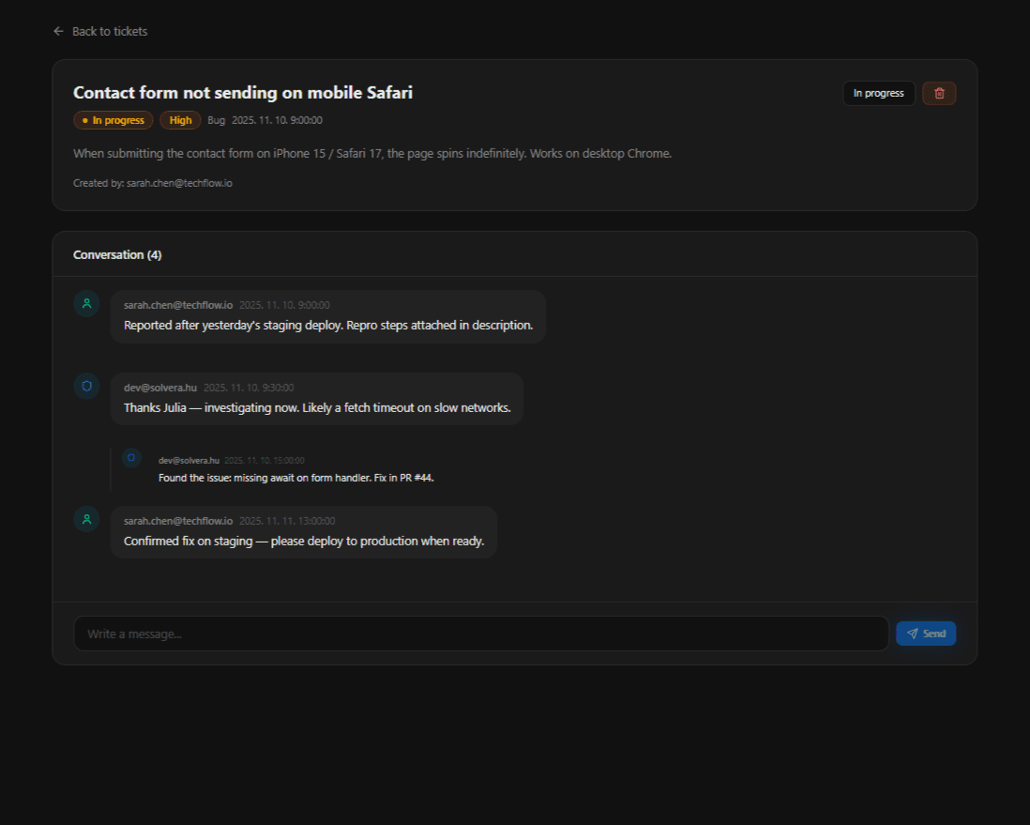Click the timestamp '2025. 11. 11. 13:00:00'
This screenshot has height=825, width=1030.
(x=287, y=521)
